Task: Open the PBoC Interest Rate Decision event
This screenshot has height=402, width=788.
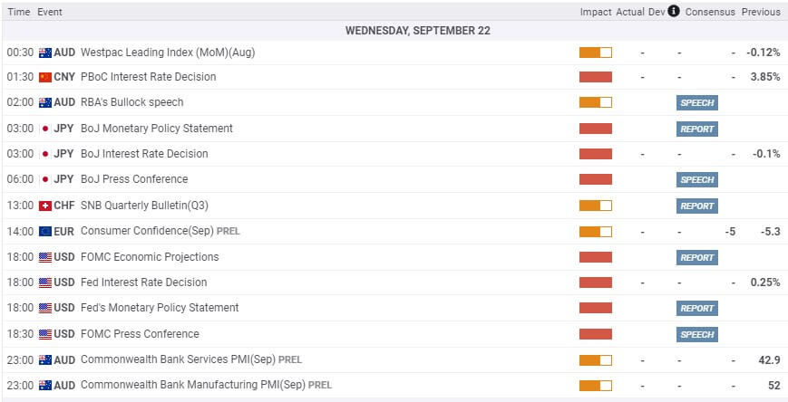Action: coord(148,77)
